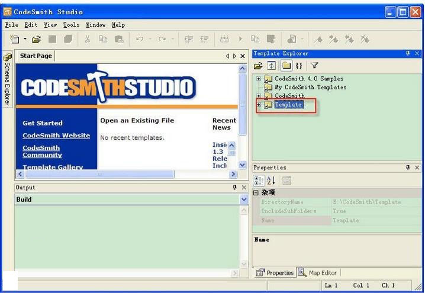Close the Output panel
The image size is (425, 293).
[x=244, y=187]
